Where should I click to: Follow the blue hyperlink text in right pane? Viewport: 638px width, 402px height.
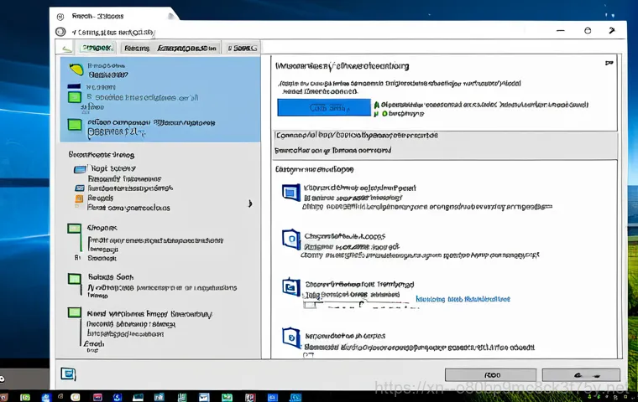point(463,298)
